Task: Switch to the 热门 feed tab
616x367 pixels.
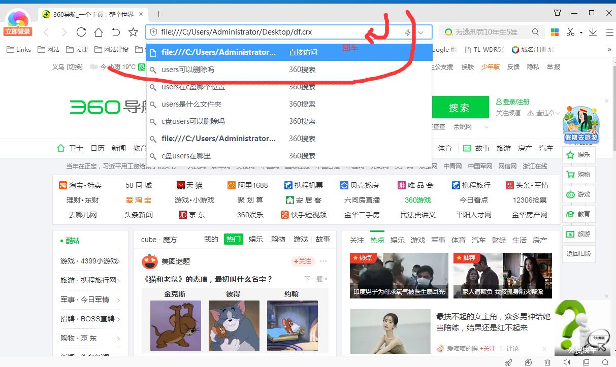Action: (x=234, y=239)
